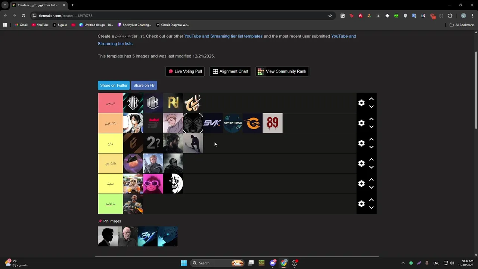The height and width of the screenshot is (269, 478).
Task: Open a new browser tab
Action: (x=72, y=5)
